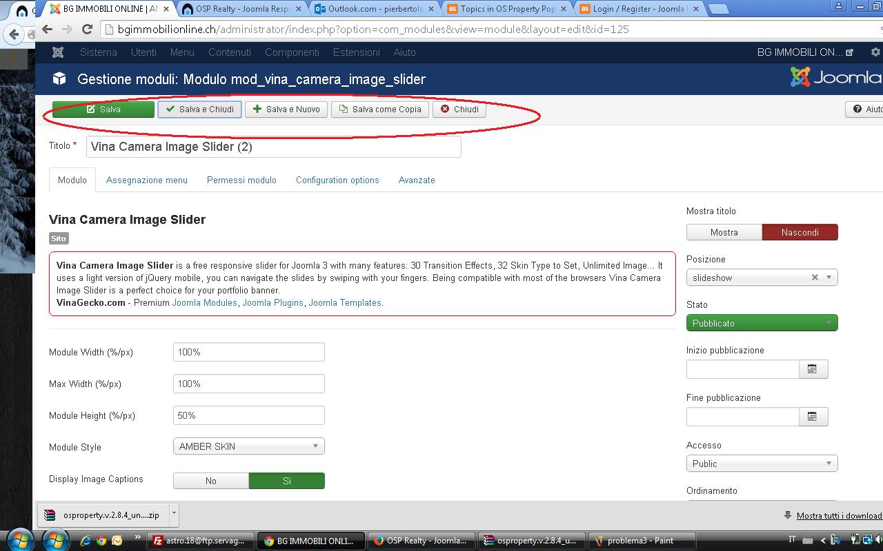Viewport: 883px width, 551px height.
Task: Launch Internet Explorer from the quick launch
Action: coord(86,541)
